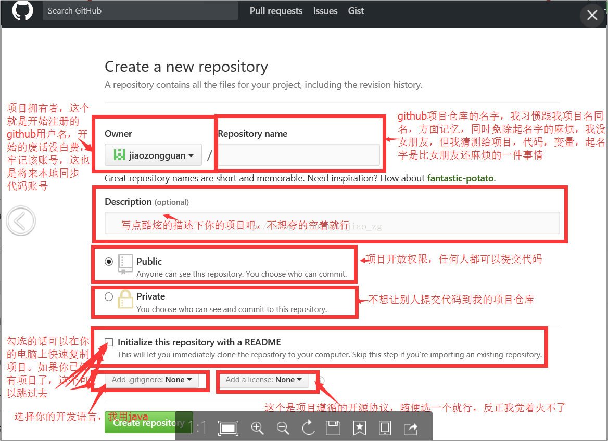Viewport: 608px width, 441px height.
Task: Click the Private repository lock icon
Action: pyautogui.click(x=125, y=300)
